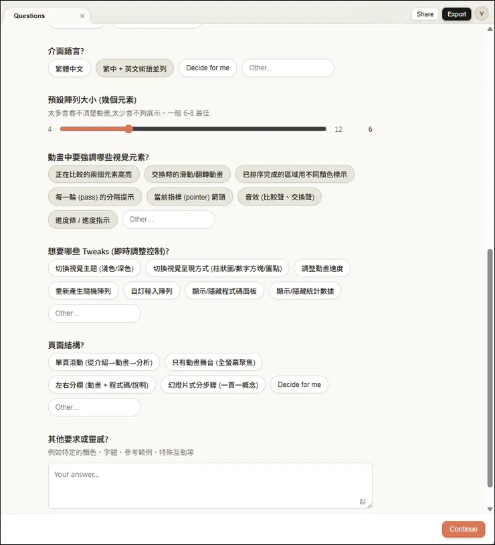Screen dimensions: 495x545
Task: Select 重新產生隨機陣列 tweak
Action: [84, 291]
